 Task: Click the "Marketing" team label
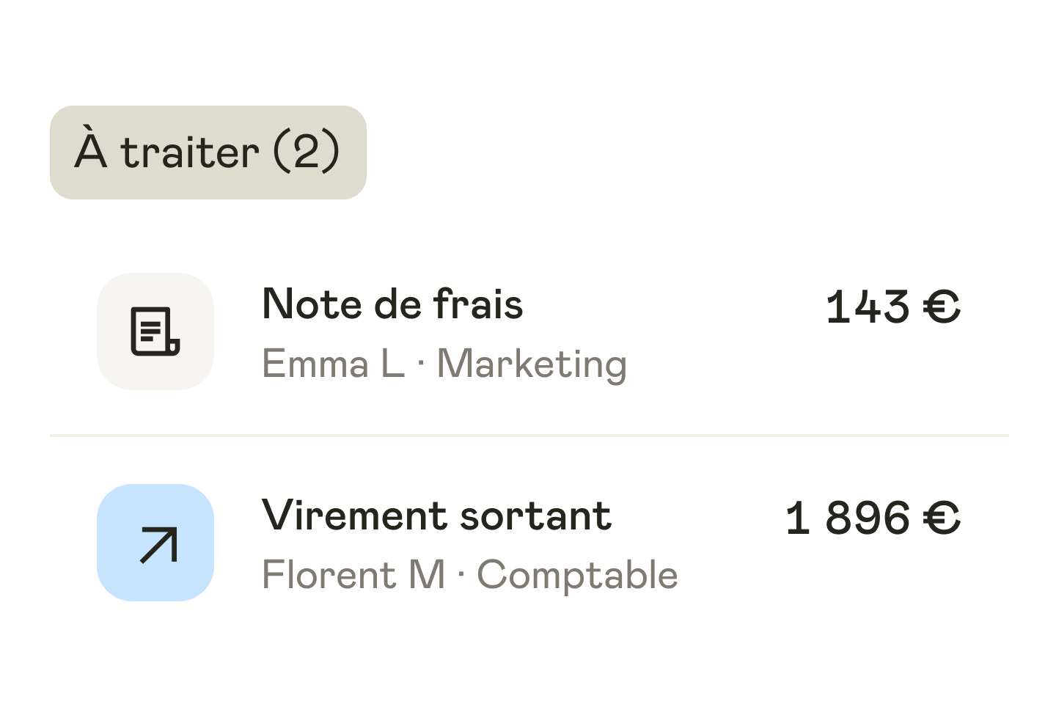point(532,364)
